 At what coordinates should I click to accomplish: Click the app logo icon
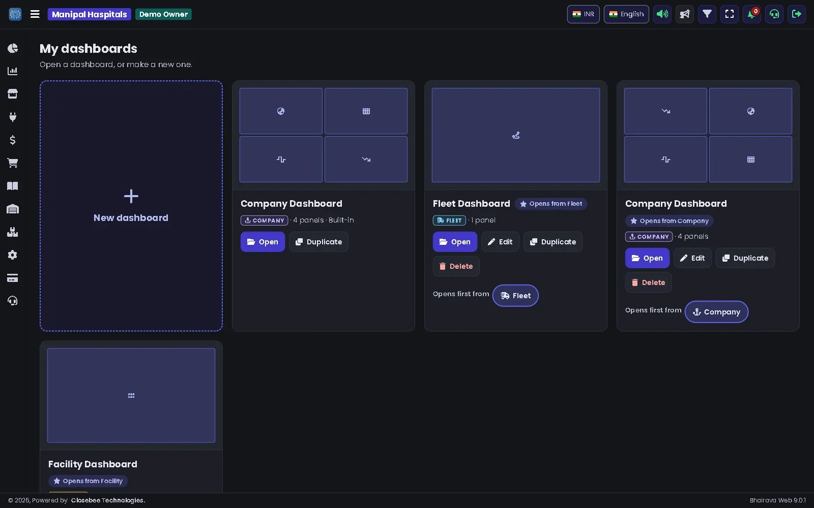[15, 14]
